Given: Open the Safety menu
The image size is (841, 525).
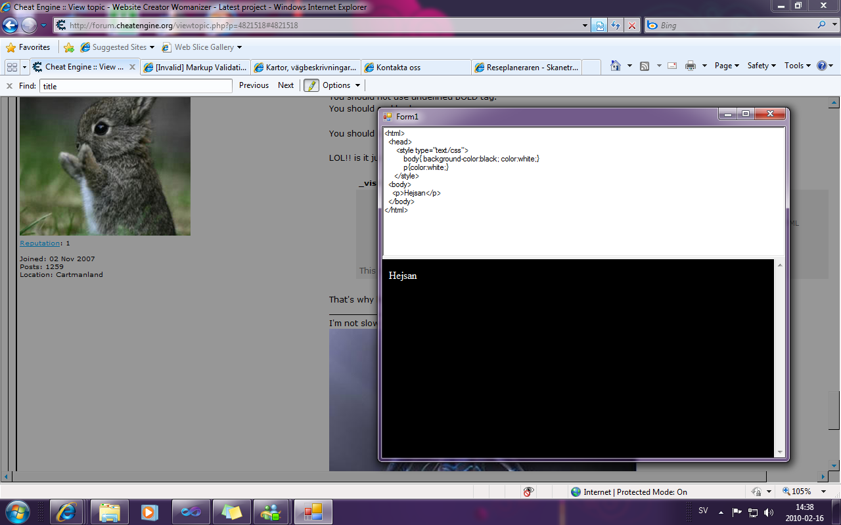Looking at the screenshot, I should 761,66.
